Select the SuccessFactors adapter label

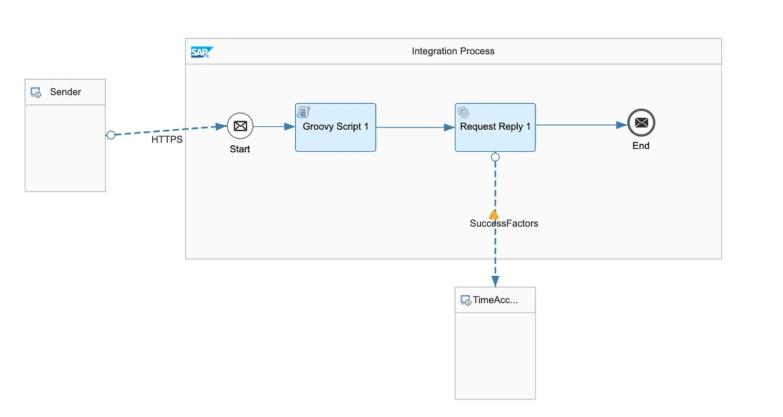click(504, 224)
